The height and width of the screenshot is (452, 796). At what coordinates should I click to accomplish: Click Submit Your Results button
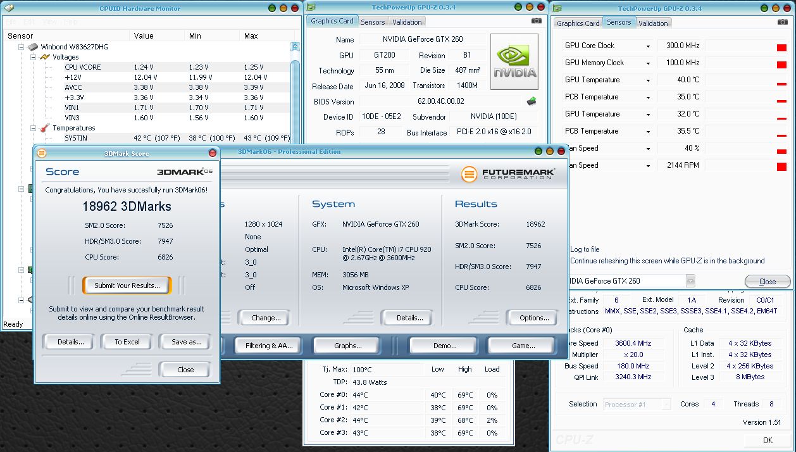click(127, 286)
